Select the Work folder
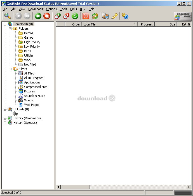Viewport: 193px width, 196px height. pyautogui.click(x=28, y=60)
